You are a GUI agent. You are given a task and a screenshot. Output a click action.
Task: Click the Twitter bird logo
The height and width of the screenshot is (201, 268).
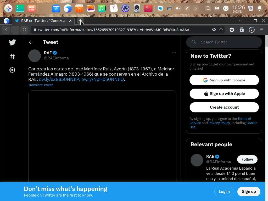(12, 42)
